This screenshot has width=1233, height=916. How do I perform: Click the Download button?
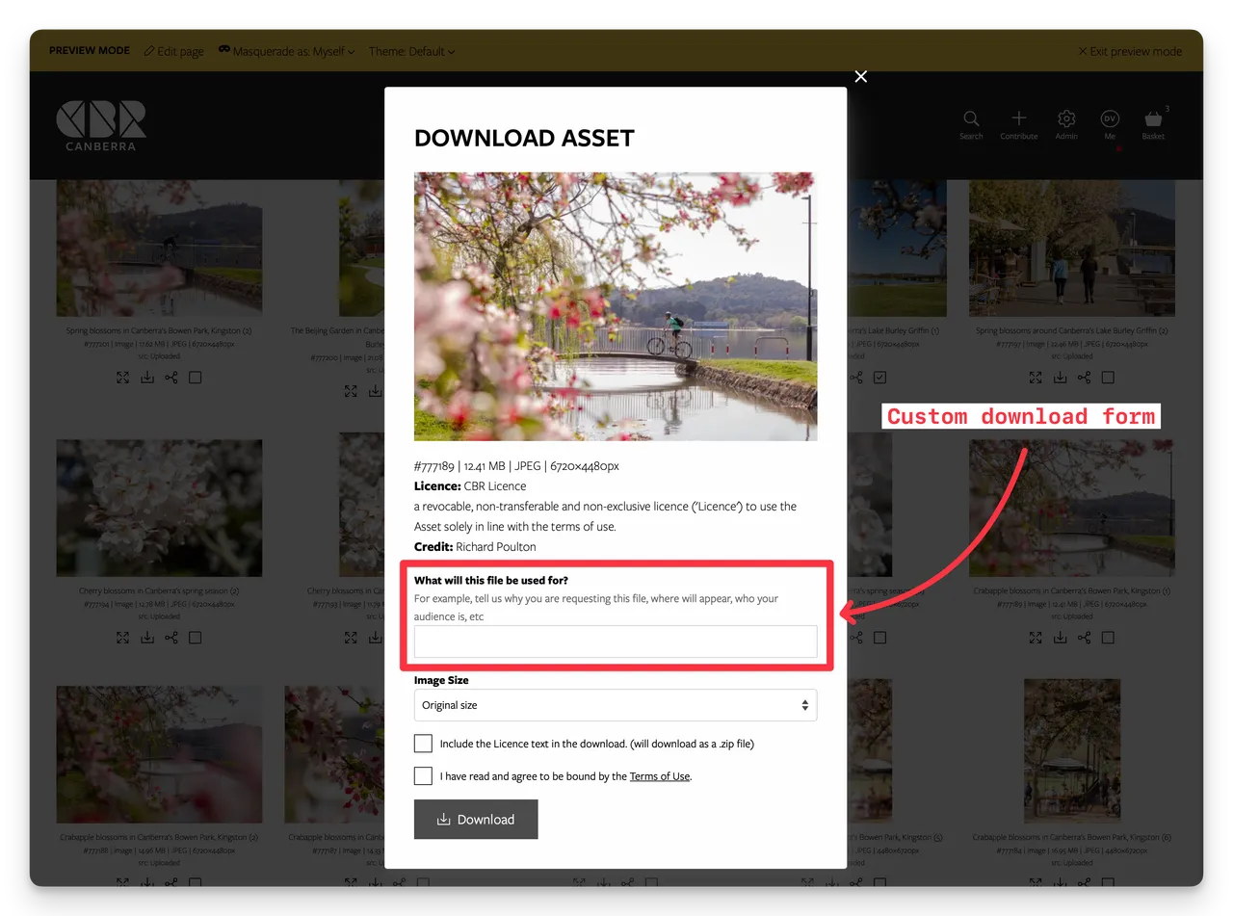pos(475,819)
